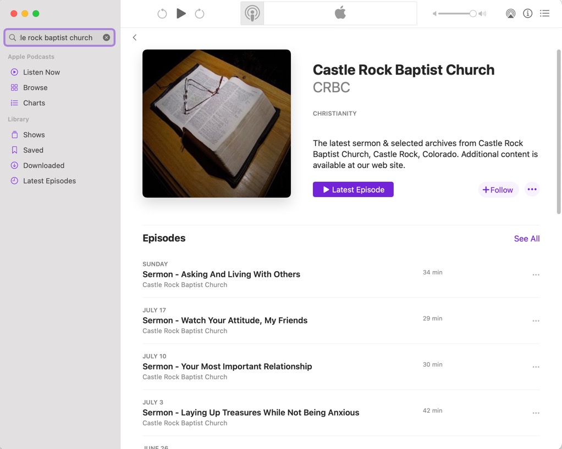Open episode Sermon - Asking And Living With Others
Image resolution: width=562 pixels, height=449 pixels.
coord(221,274)
